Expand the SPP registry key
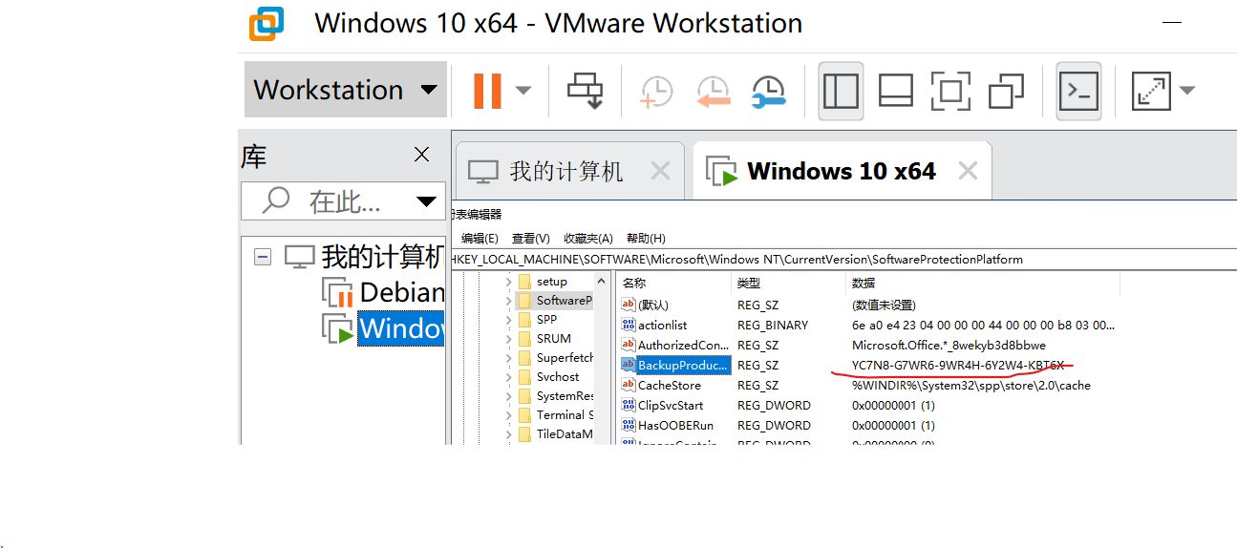Viewport: 1237px width, 548px height. pyautogui.click(x=508, y=320)
